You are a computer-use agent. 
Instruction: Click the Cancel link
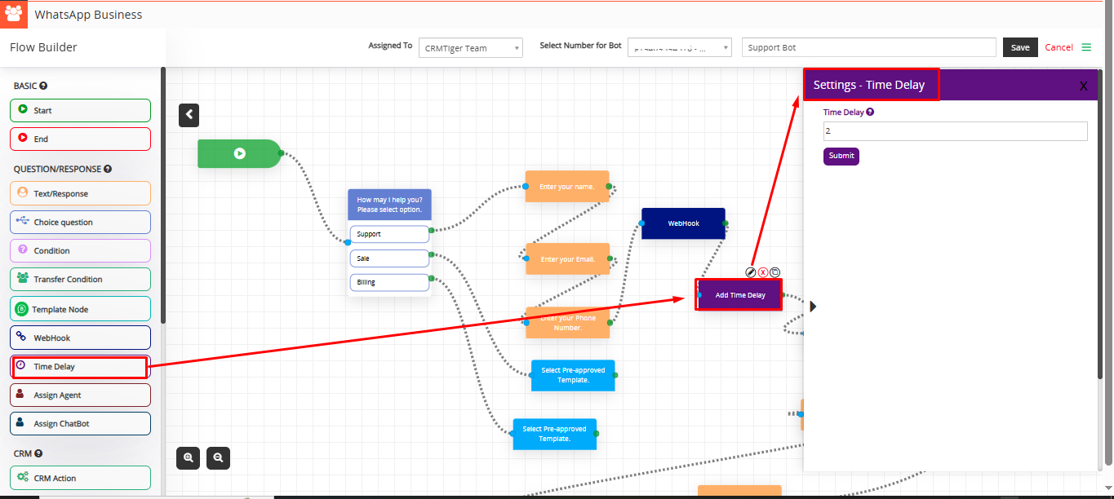[x=1059, y=47]
